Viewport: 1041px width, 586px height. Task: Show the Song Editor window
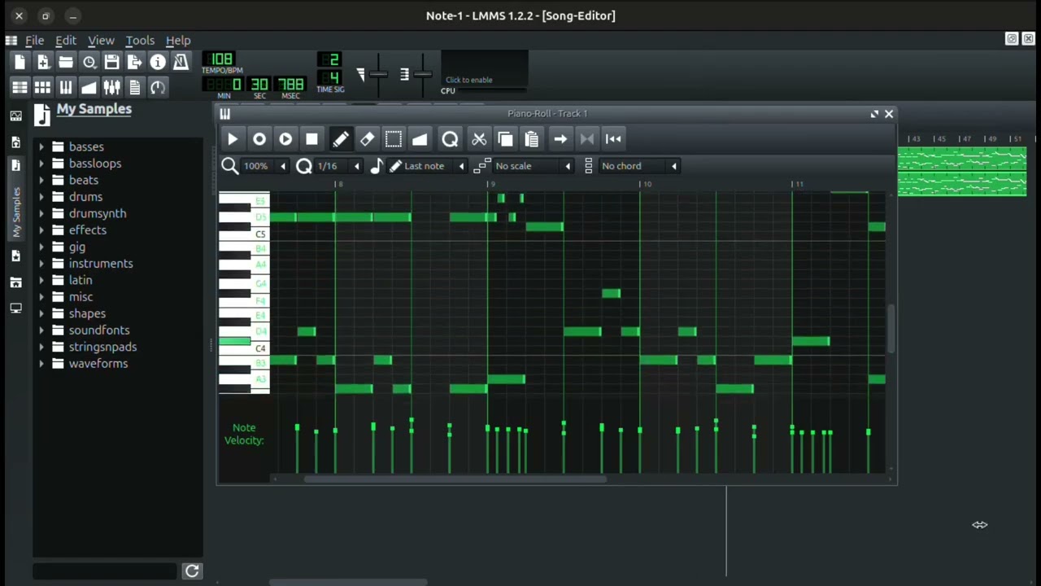20,87
